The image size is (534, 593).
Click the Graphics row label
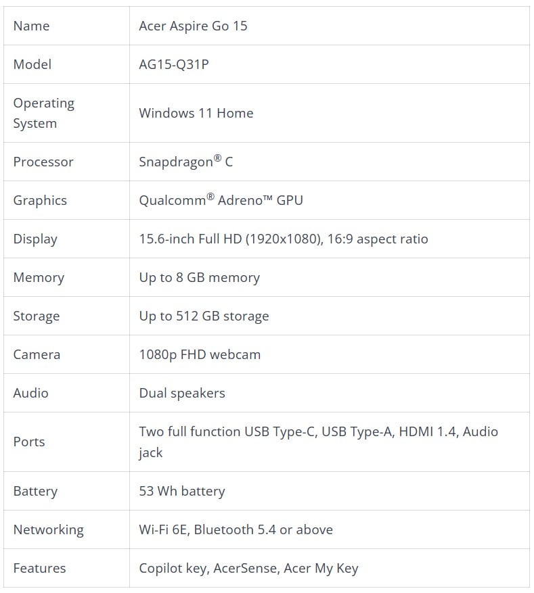point(40,200)
